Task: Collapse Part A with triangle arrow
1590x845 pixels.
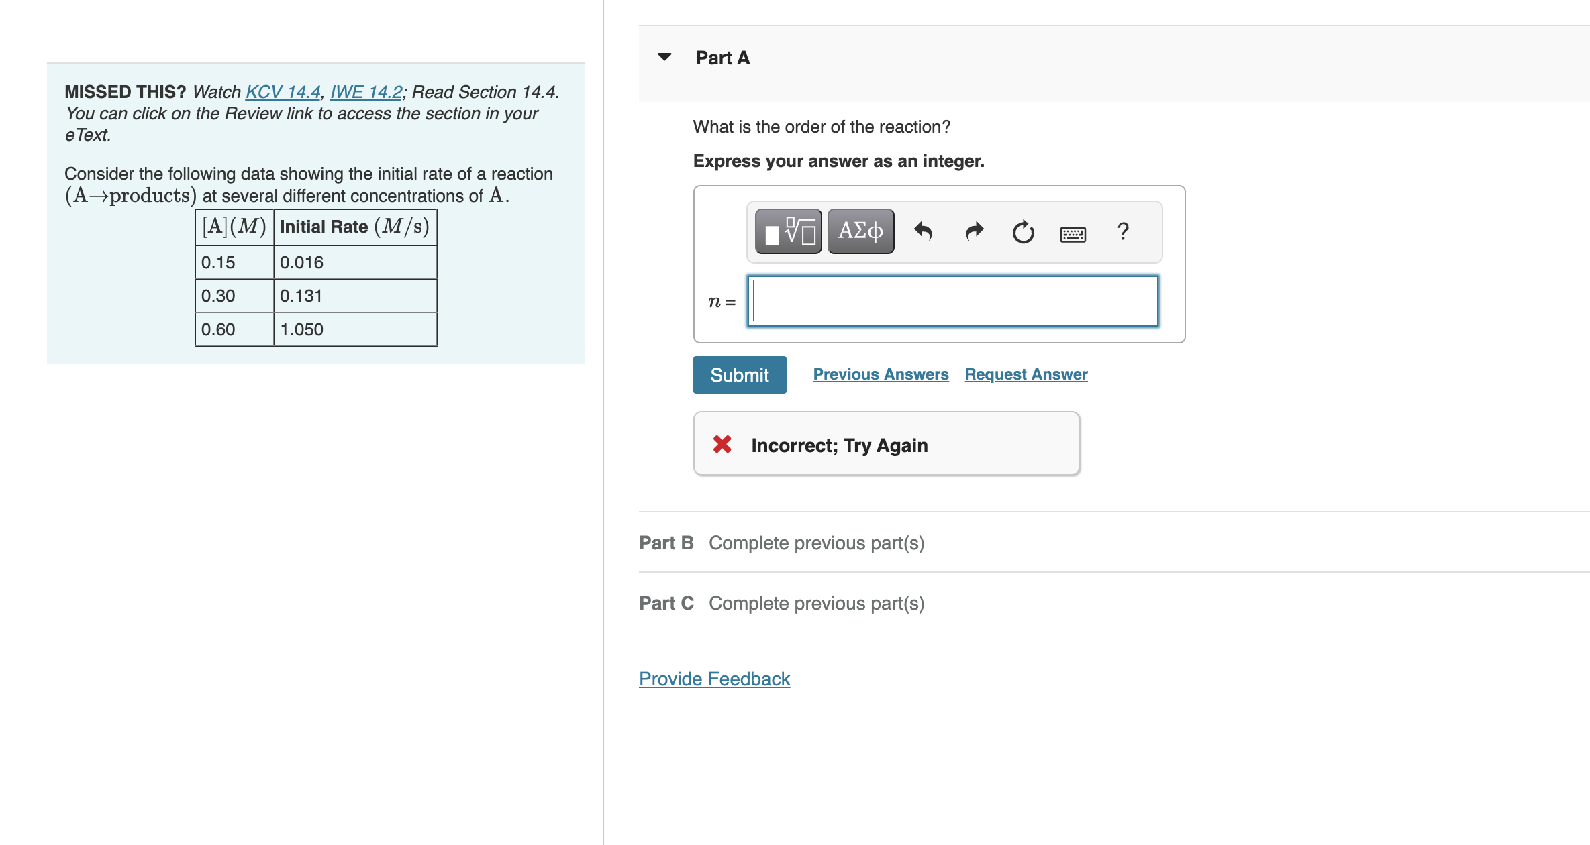Action: pos(664,57)
